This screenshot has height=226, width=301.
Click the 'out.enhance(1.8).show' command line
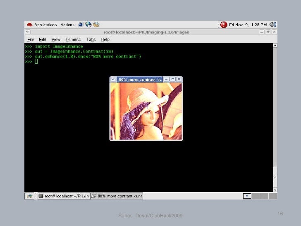(88, 56)
